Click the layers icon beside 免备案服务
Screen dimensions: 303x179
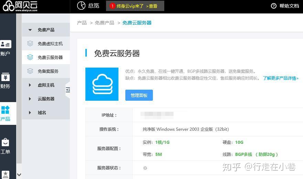[30, 71]
